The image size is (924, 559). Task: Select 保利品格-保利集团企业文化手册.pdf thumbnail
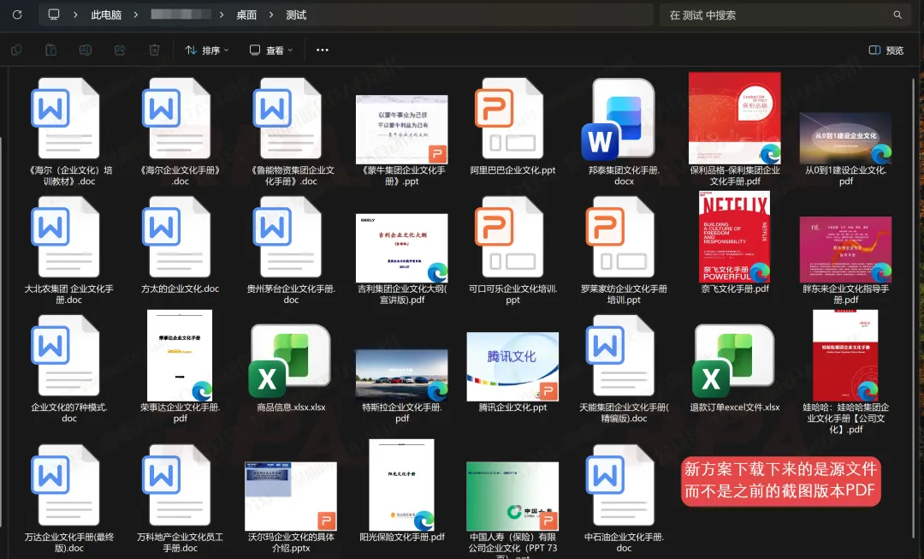tap(735, 118)
